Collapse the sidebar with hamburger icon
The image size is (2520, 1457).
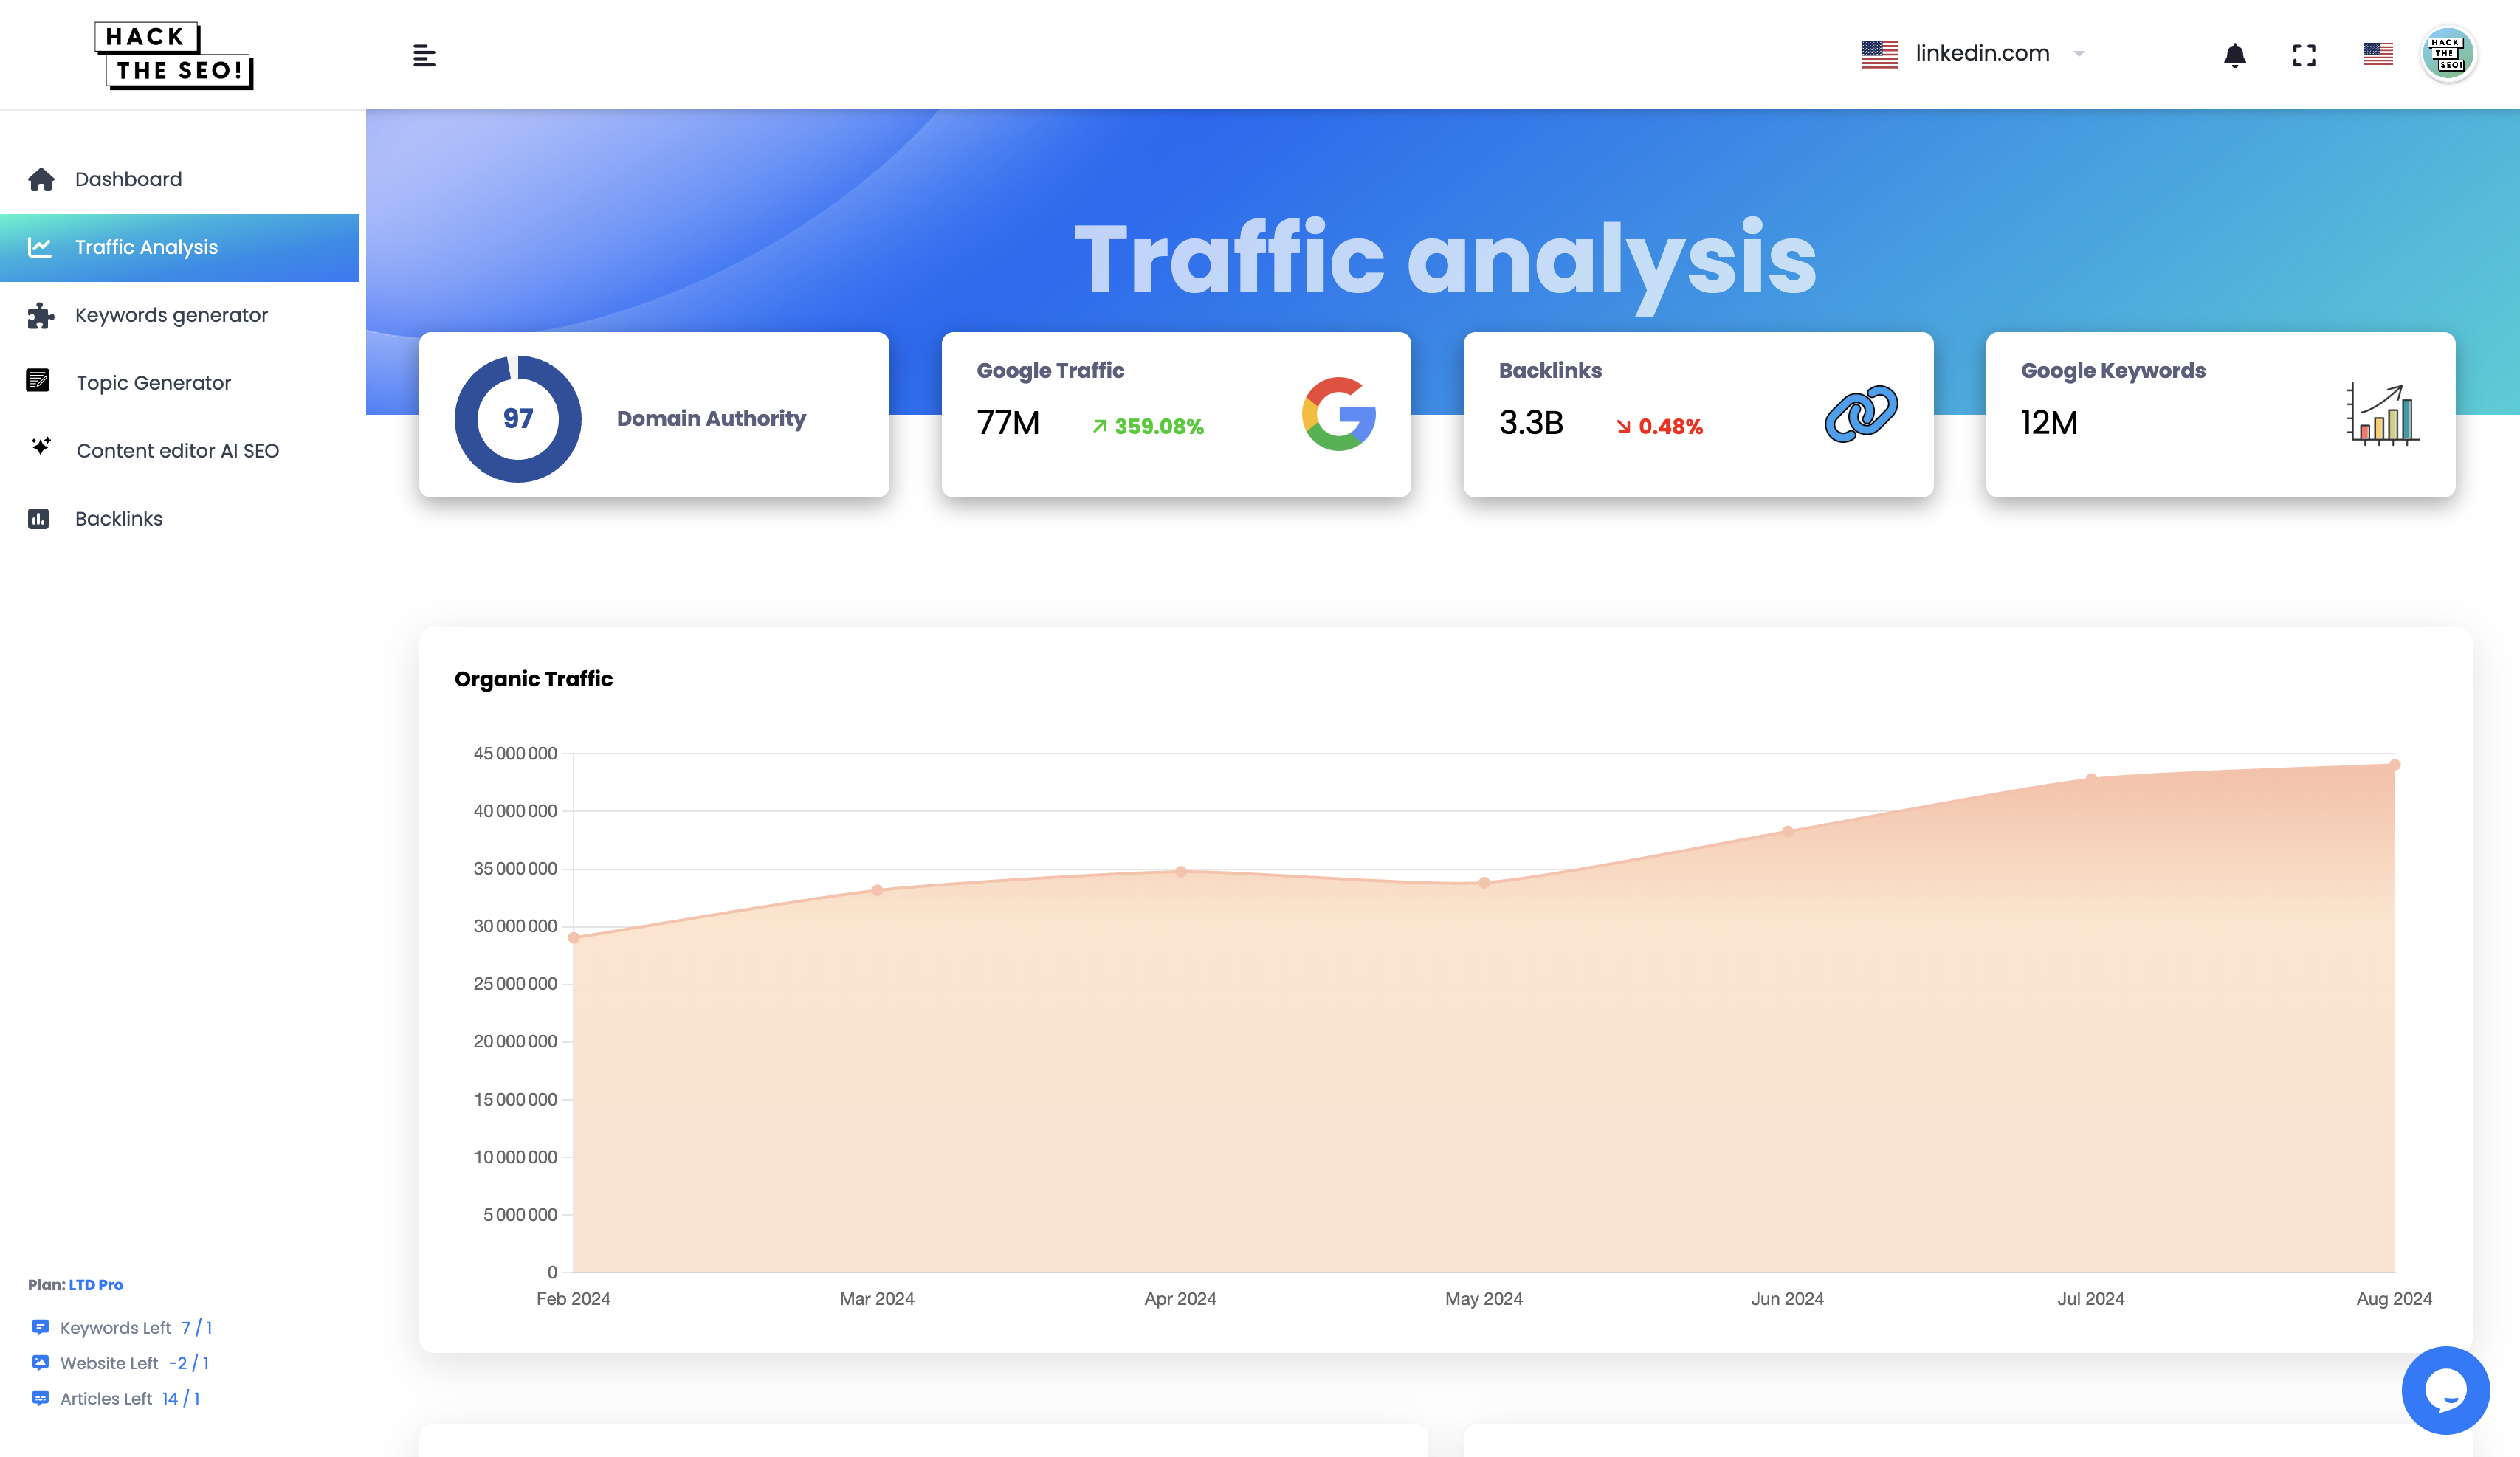click(424, 56)
